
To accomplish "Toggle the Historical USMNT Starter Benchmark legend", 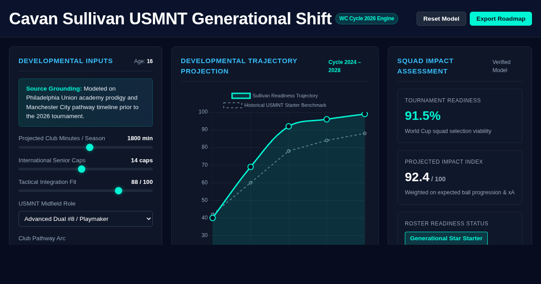I will pyautogui.click(x=275, y=105).
